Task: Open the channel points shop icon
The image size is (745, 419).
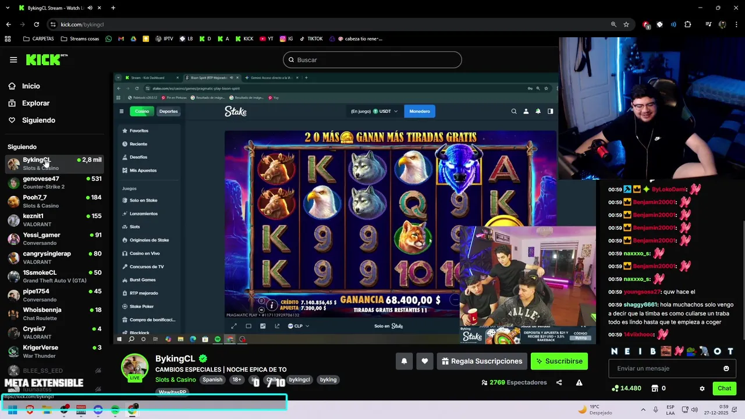Action: click(655, 388)
